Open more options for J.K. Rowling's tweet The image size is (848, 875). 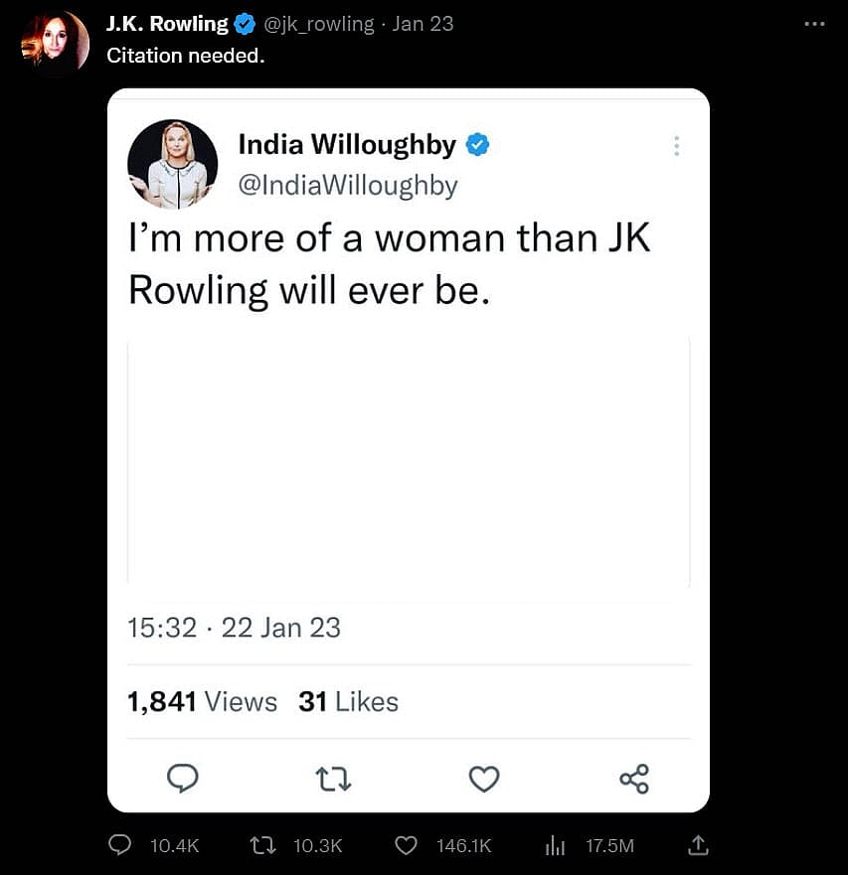813,23
